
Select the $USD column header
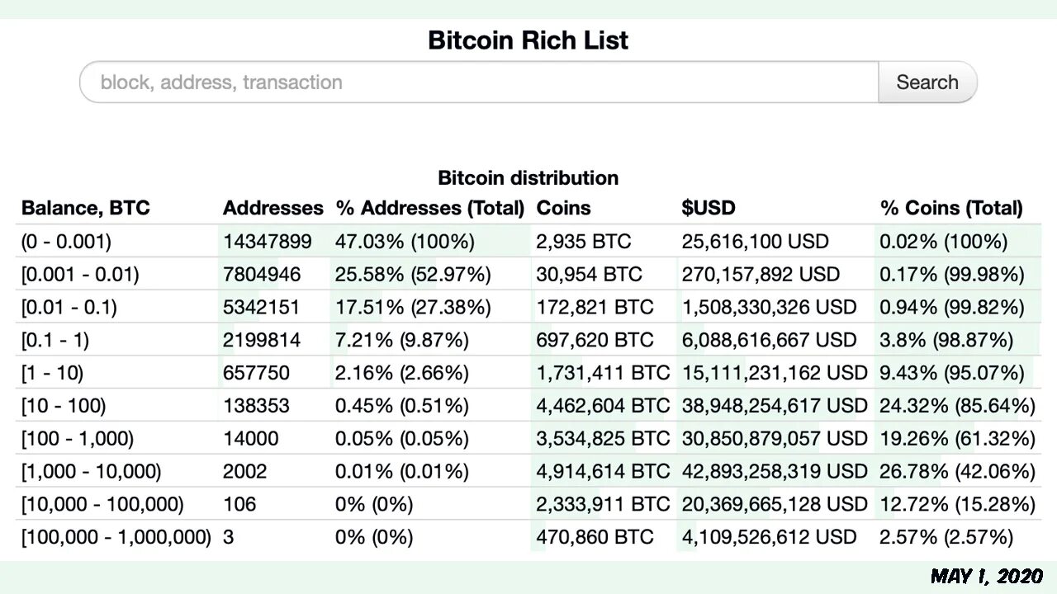[709, 208]
